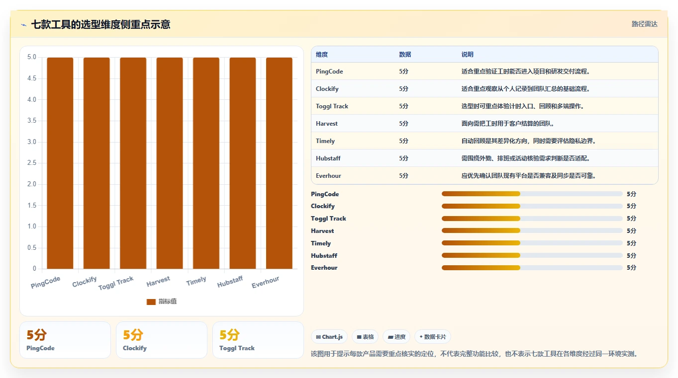Viewport: 678px width, 378px height.
Task: Select the 表格 tag button
Action: pos(365,337)
